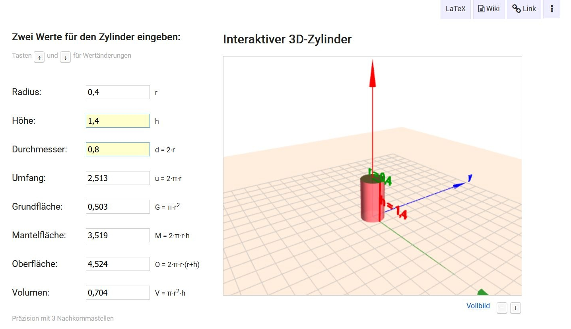Focus the Oberfläche input field
The height and width of the screenshot is (329, 571).
118,264
